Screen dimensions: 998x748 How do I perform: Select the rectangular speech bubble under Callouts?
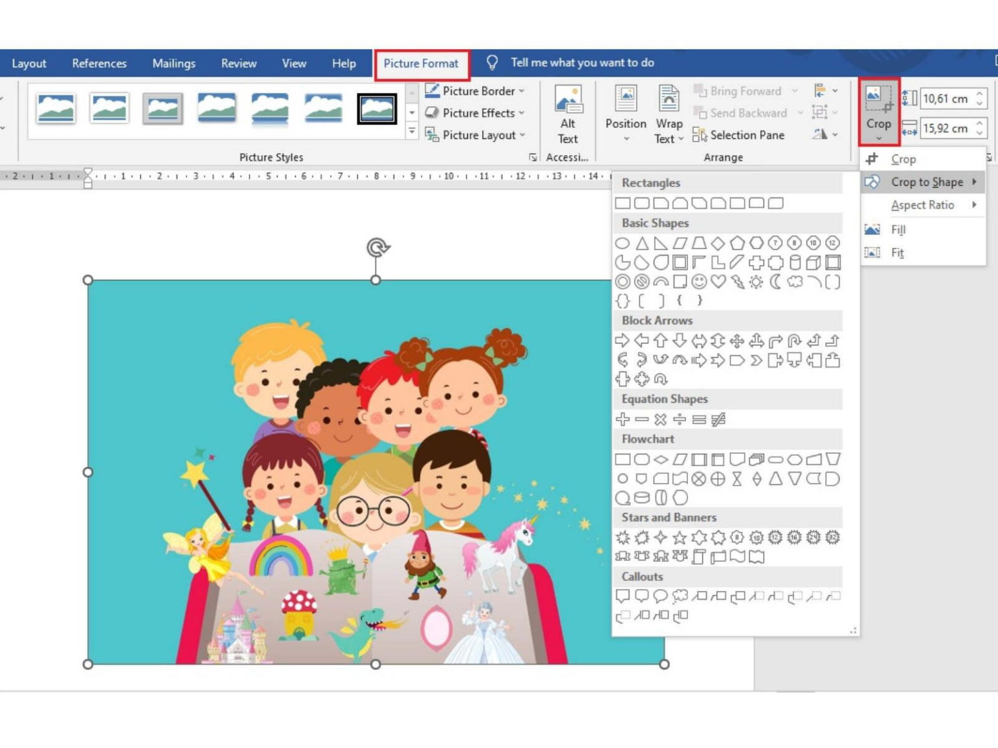[622, 596]
